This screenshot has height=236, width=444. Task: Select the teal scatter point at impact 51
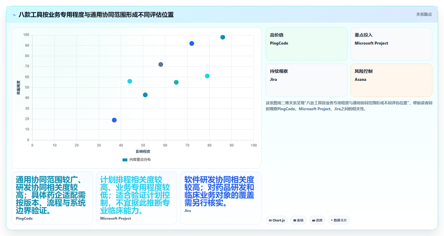point(145,95)
